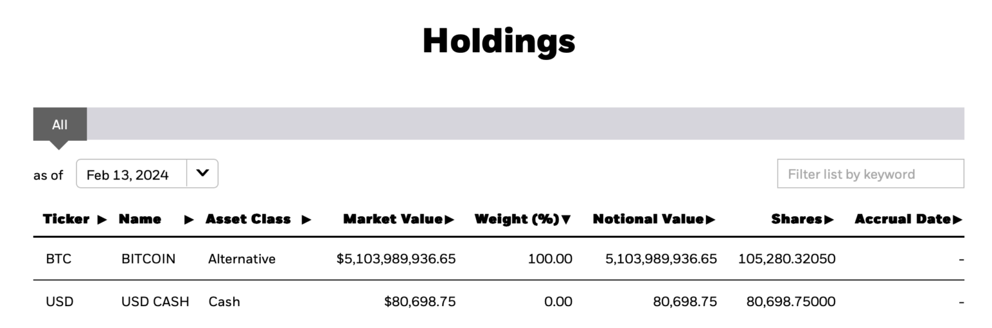This screenshot has width=992, height=328.
Task: Click the 105,280.32050 shares value
Action: [x=787, y=259]
